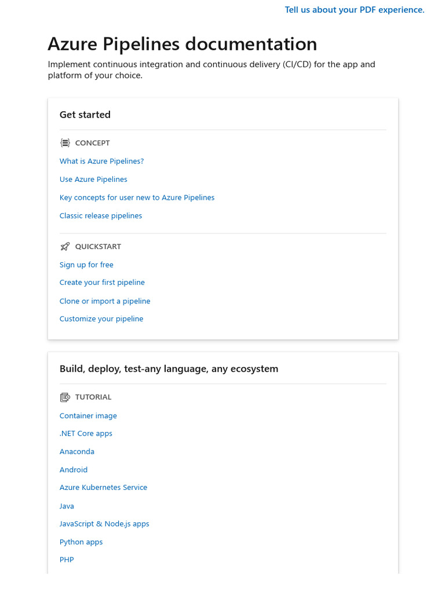The image size is (445, 593).
Task: Open "What is Azure Pipelines?" link
Action: 101,161
